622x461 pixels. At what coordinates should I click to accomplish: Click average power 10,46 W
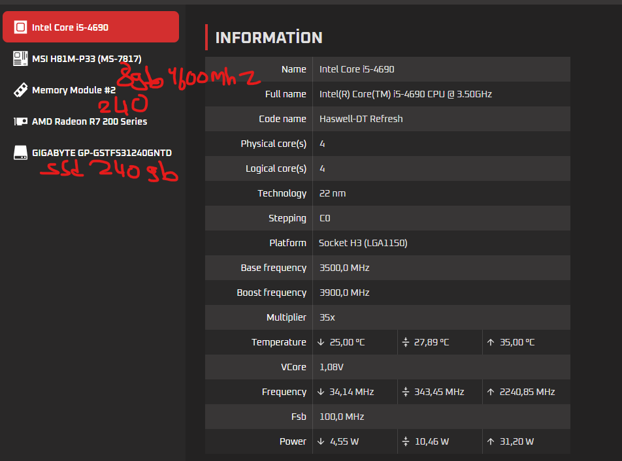[x=432, y=441]
